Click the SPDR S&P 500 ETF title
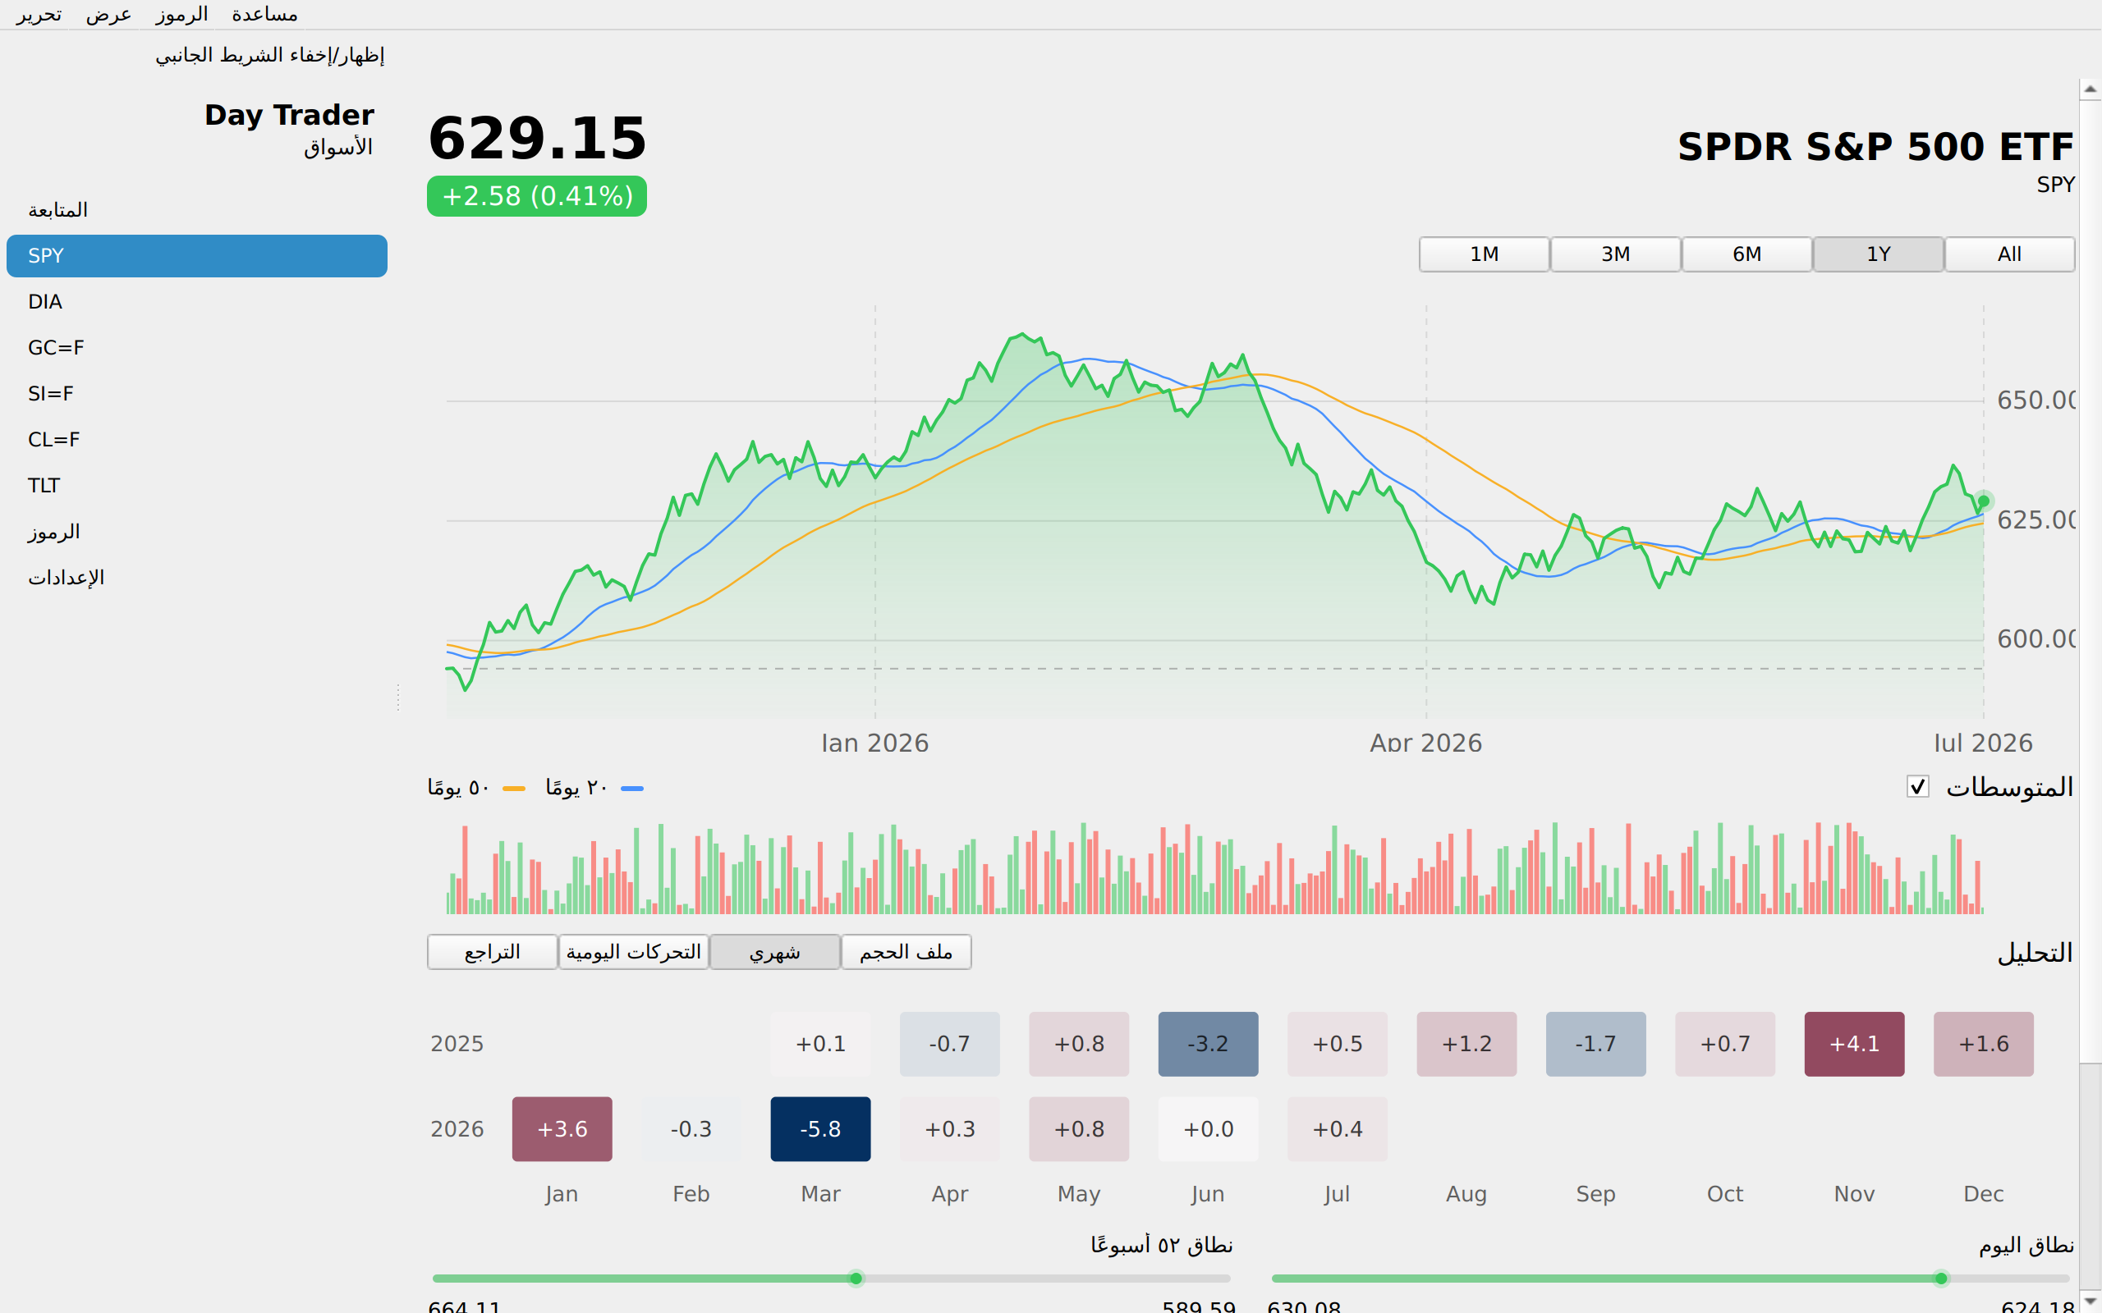Image resolution: width=2102 pixels, height=1313 pixels. click(x=1875, y=147)
